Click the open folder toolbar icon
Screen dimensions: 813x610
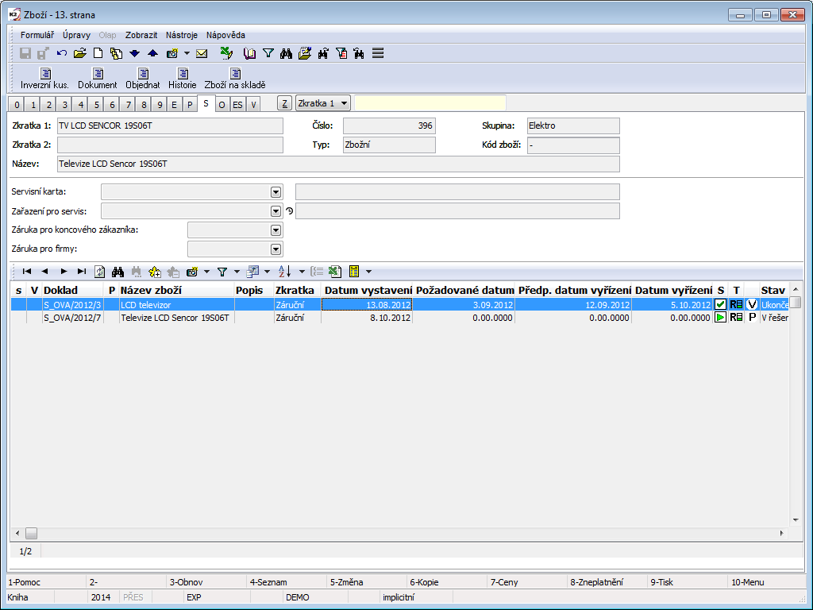[79, 53]
